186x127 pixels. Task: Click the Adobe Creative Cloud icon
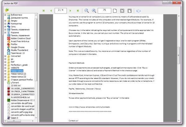coord(9,39)
